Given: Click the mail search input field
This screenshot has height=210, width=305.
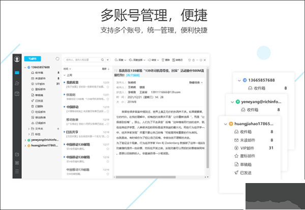Looking at the screenshot, I should coord(82,60).
